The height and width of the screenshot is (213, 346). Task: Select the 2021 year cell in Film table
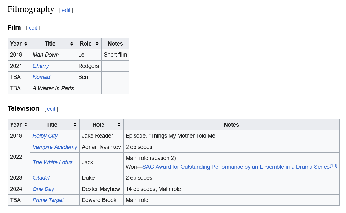(x=19, y=66)
